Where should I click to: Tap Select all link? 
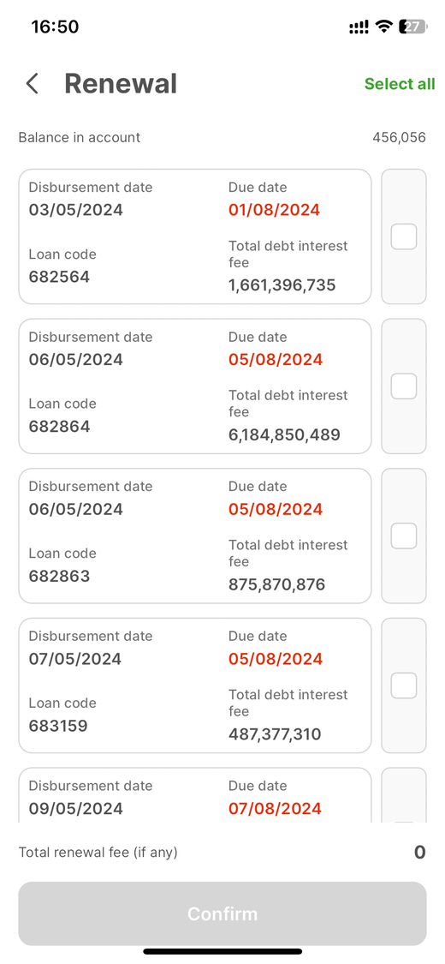pyautogui.click(x=400, y=84)
